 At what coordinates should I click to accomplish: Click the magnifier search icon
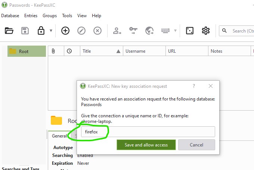pyautogui.click(x=224, y=31)
